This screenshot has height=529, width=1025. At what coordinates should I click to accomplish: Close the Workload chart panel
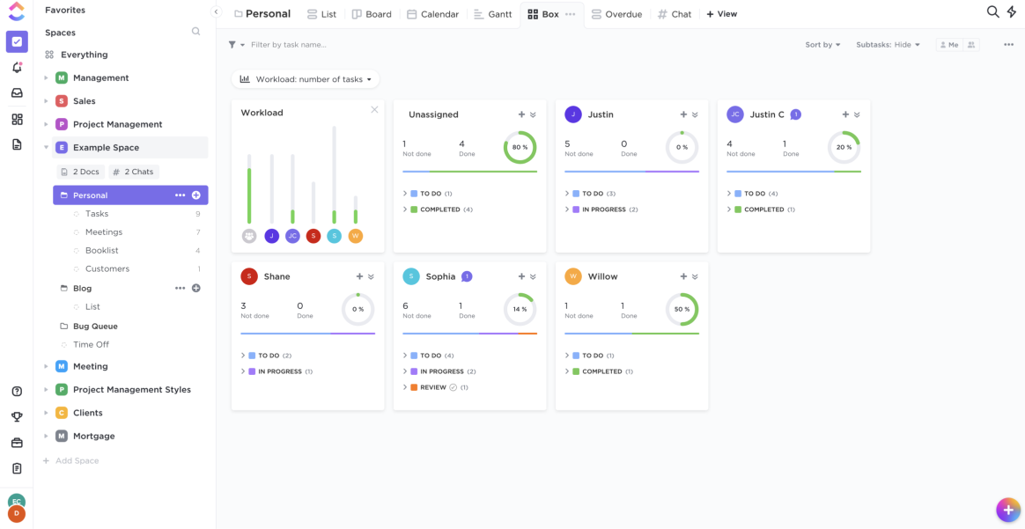click(374, 110)
